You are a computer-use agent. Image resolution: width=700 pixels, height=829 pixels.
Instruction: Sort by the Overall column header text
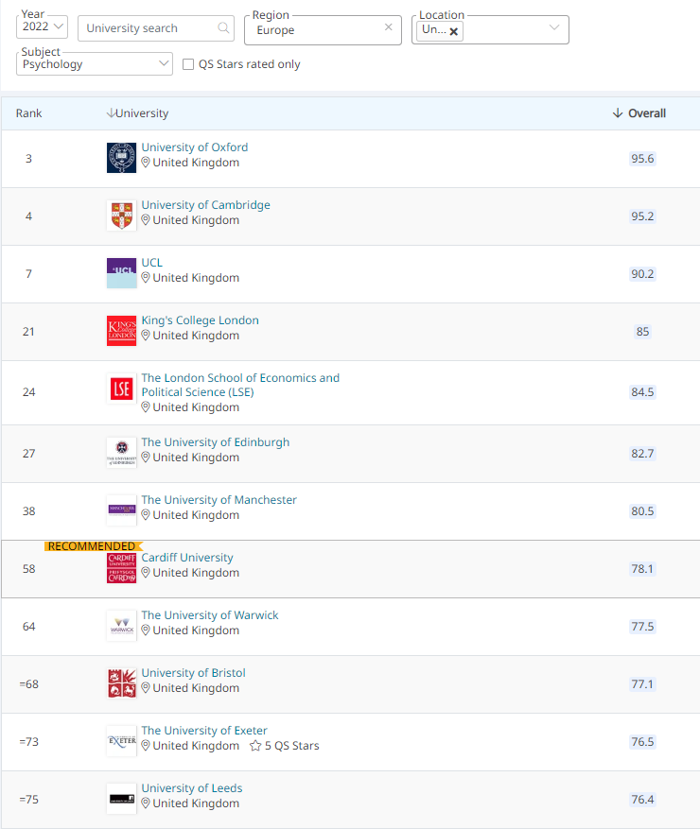tap(647, 113)
